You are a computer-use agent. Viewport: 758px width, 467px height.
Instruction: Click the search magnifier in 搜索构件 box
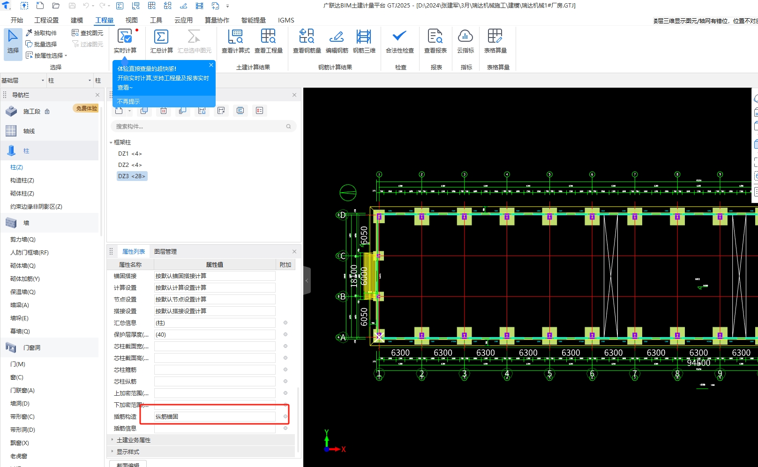(288, 126)
